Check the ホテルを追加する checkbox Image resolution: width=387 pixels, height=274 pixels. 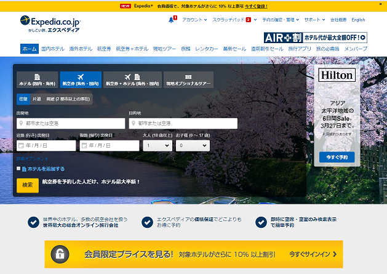(x=18, y=169)
